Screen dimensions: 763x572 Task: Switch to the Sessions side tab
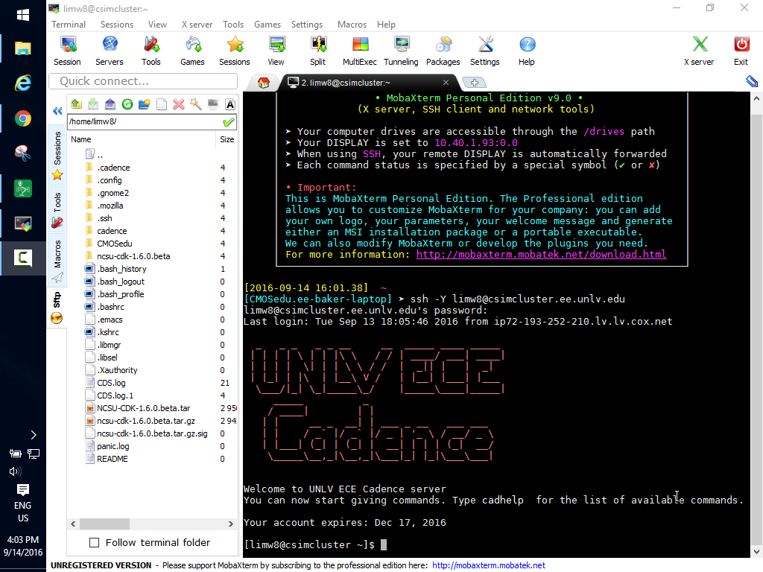tap(57, 149)
